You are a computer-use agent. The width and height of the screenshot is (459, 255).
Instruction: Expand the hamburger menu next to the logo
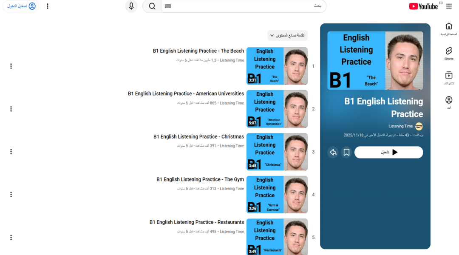(x=449, y=6)
